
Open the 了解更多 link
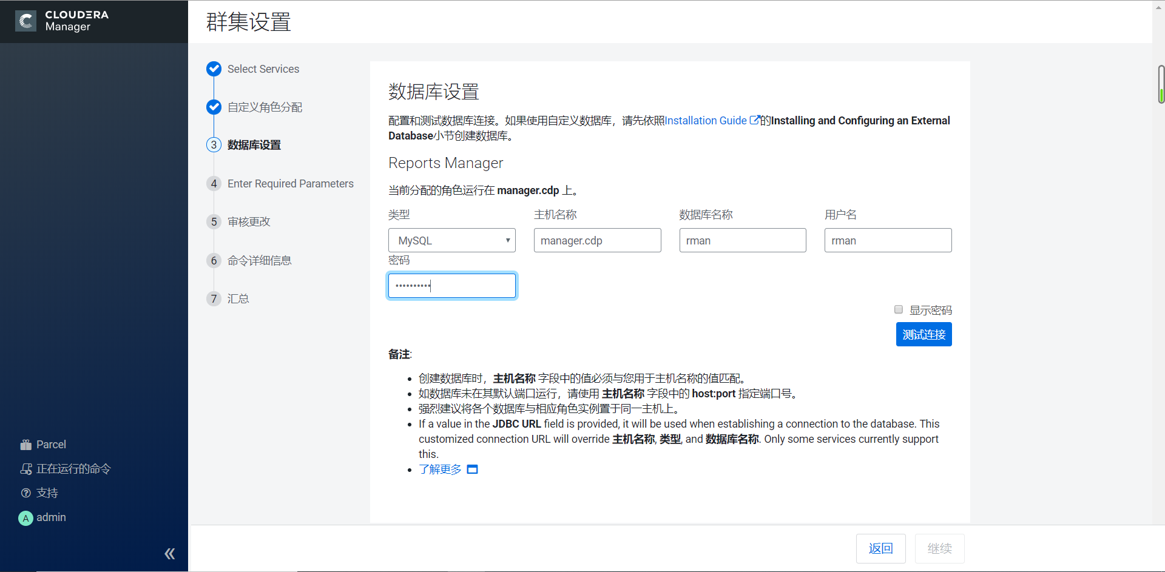(440, 469)
